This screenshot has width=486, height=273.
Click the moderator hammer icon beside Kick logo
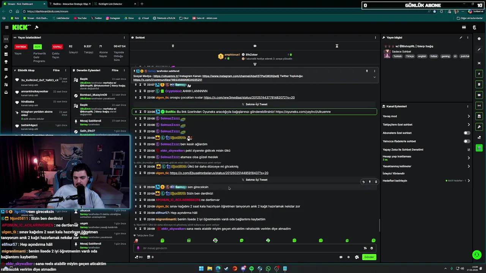point(36,27)
